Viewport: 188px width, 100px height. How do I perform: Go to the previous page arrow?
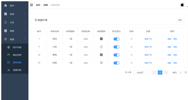(x=154, y=72)
